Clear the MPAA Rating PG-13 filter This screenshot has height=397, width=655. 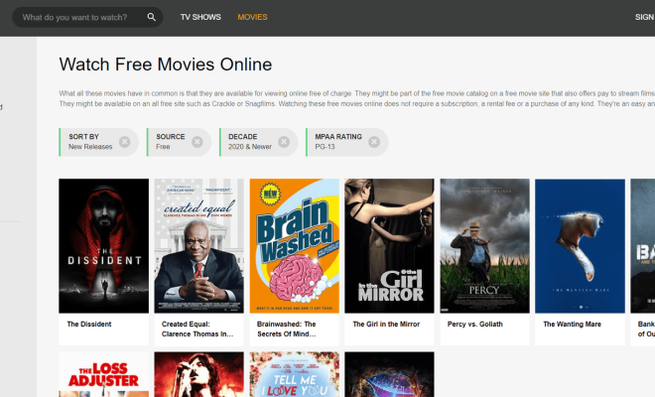(x=374, y=142)
